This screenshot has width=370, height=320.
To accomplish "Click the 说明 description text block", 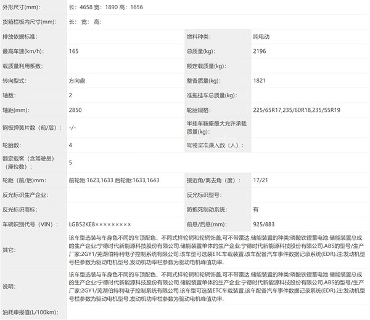I will point(210,286).
